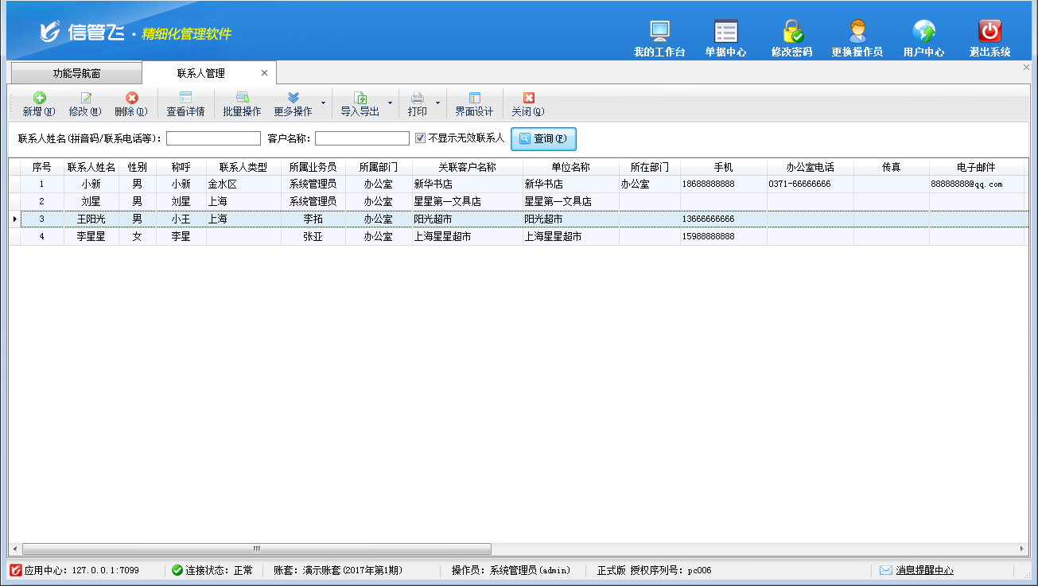Uncheck the 不显示无效联系人 checkbox
The width and height of the screenshot is (1038, 586).
(x=421, y=138)
